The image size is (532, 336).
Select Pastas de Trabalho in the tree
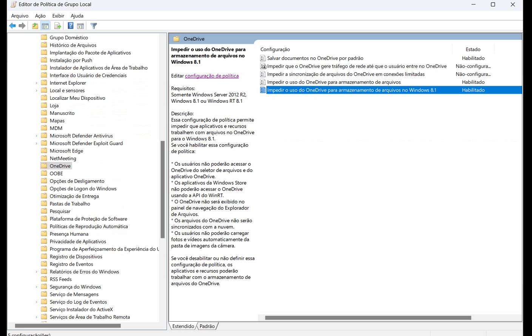pyautogui.click(x=70, y=204)
